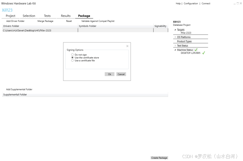243x161 pixels.
Task: Open the Configuration menu
Action: [191, 4]
